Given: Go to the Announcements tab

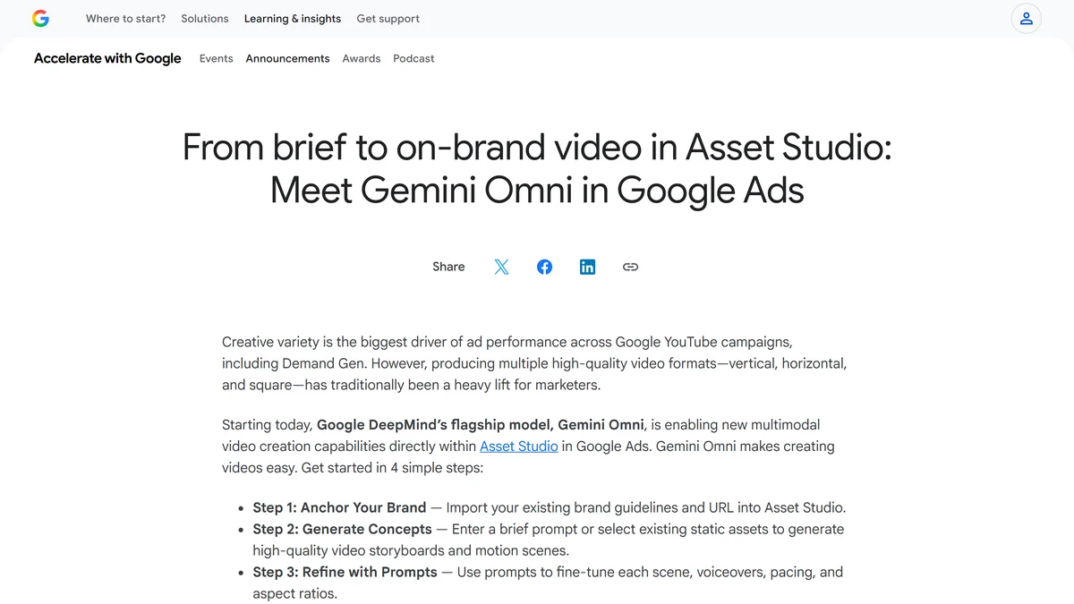Looking at the screenshot, I should (x=287, y=58).
